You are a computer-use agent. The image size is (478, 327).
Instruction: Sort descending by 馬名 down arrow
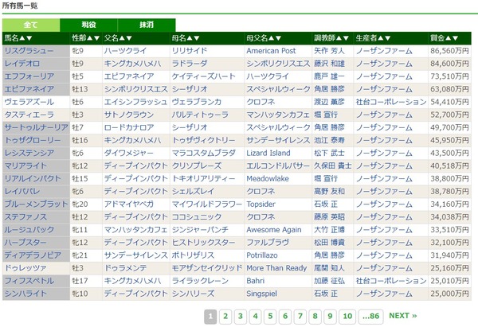coord(29,38)
